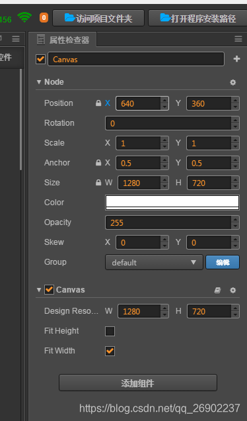
Task: Click the Position X label
Action: [108, 103]
